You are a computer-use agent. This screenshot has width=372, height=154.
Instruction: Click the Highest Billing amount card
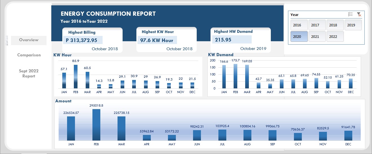click(83, 40)
